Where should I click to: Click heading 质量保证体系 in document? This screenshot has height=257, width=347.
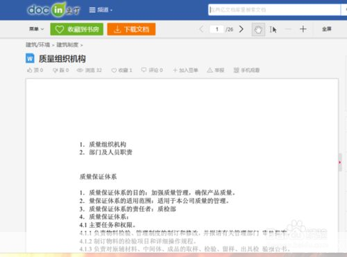click(x=98, y=177)
